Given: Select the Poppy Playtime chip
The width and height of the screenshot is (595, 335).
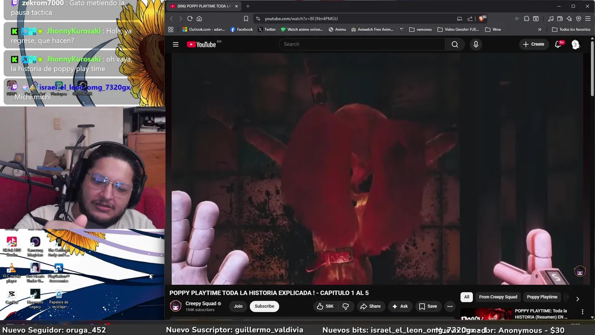Looking at the screenshot, I should pyautogui.click(x=542, y=297).
